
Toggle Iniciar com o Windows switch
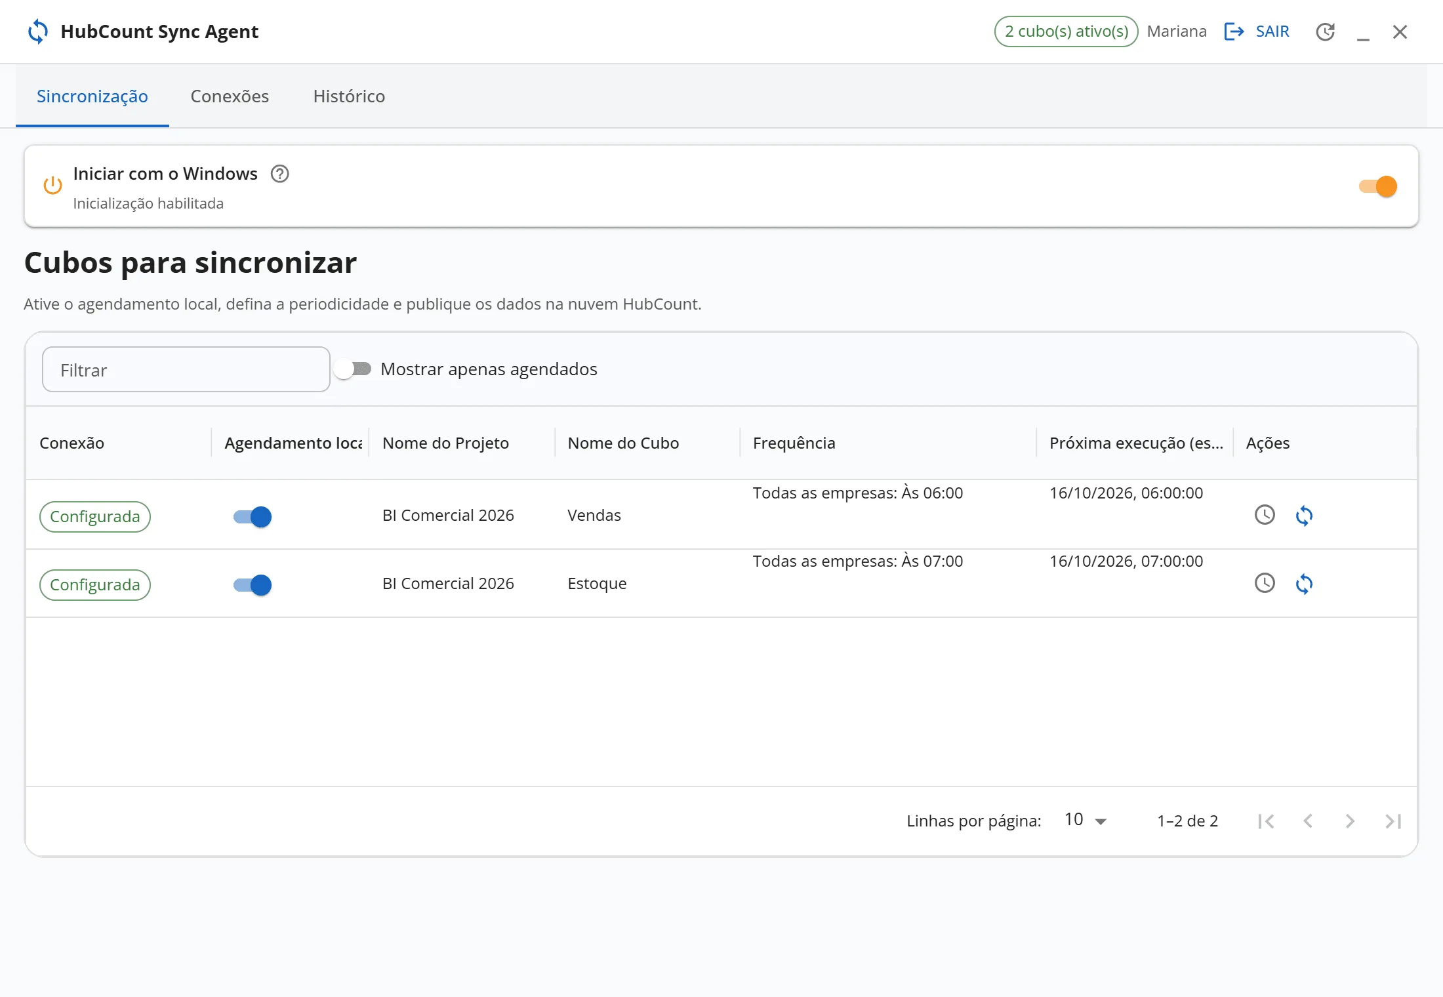[1378, 186]
